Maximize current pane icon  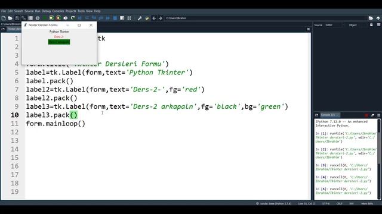tap(122, 18)
